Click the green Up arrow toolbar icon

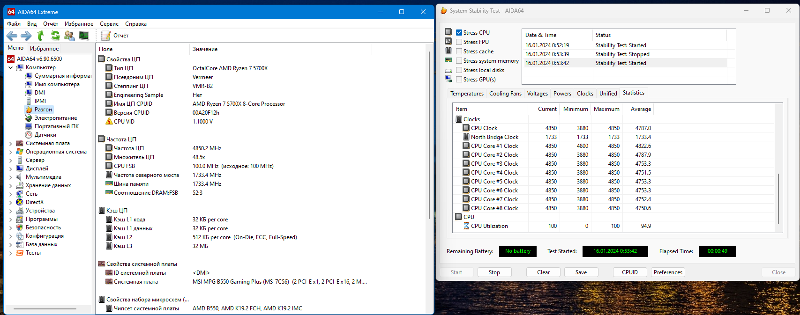click(x=41, y=36)
